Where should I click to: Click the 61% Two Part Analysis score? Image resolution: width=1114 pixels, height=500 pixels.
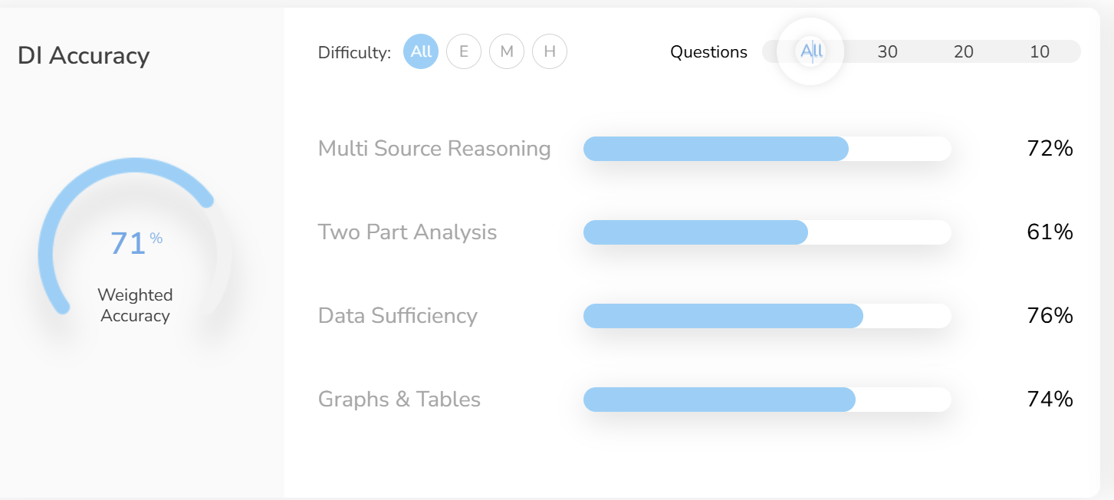click(1050, 232)
